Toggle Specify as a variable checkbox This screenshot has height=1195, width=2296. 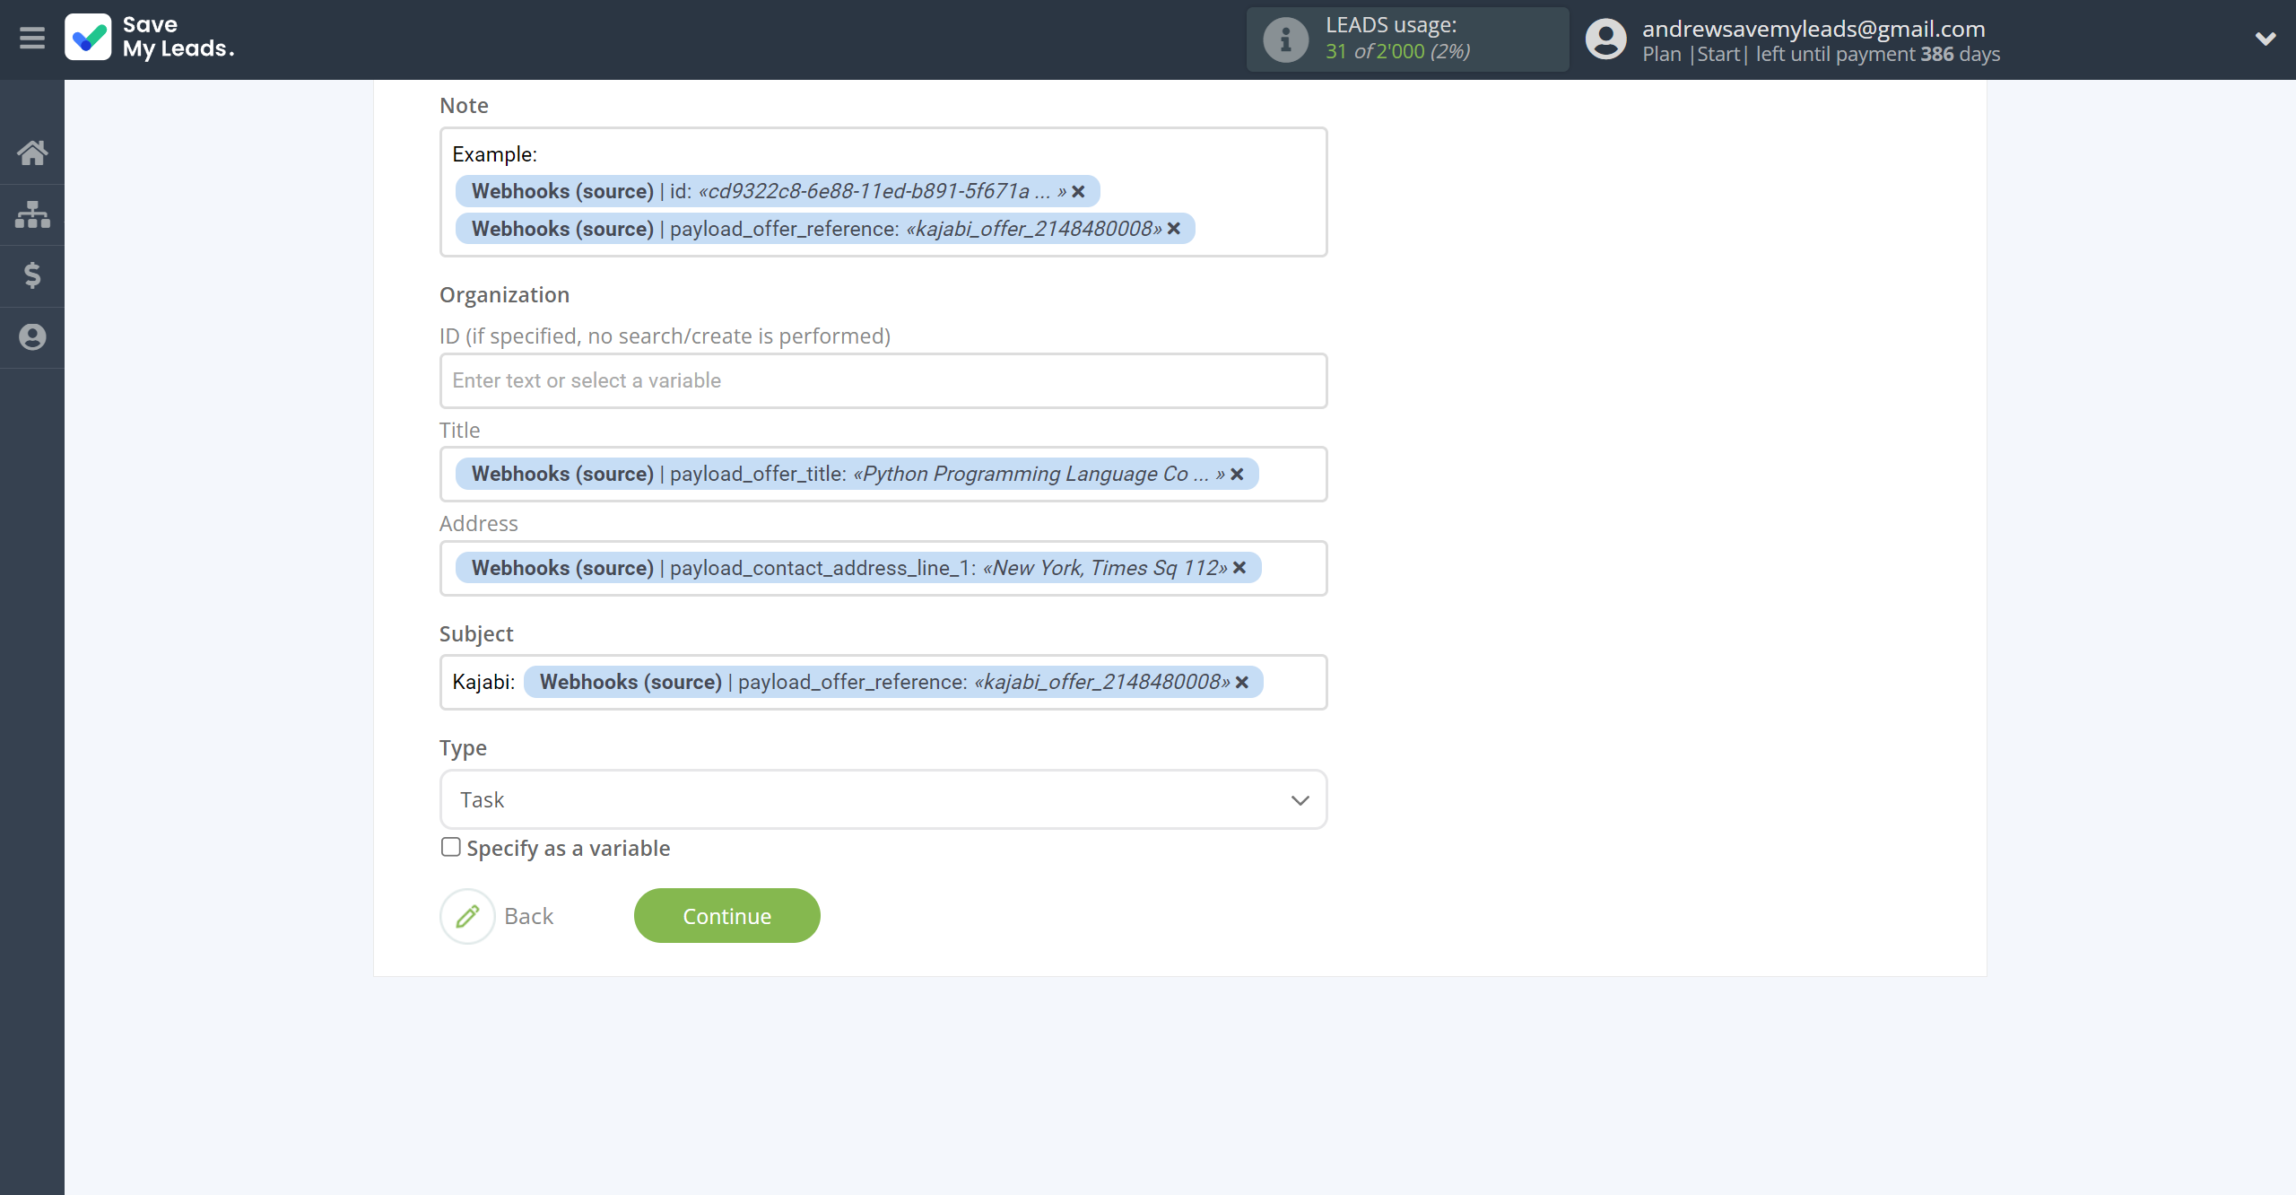point(450,847)
